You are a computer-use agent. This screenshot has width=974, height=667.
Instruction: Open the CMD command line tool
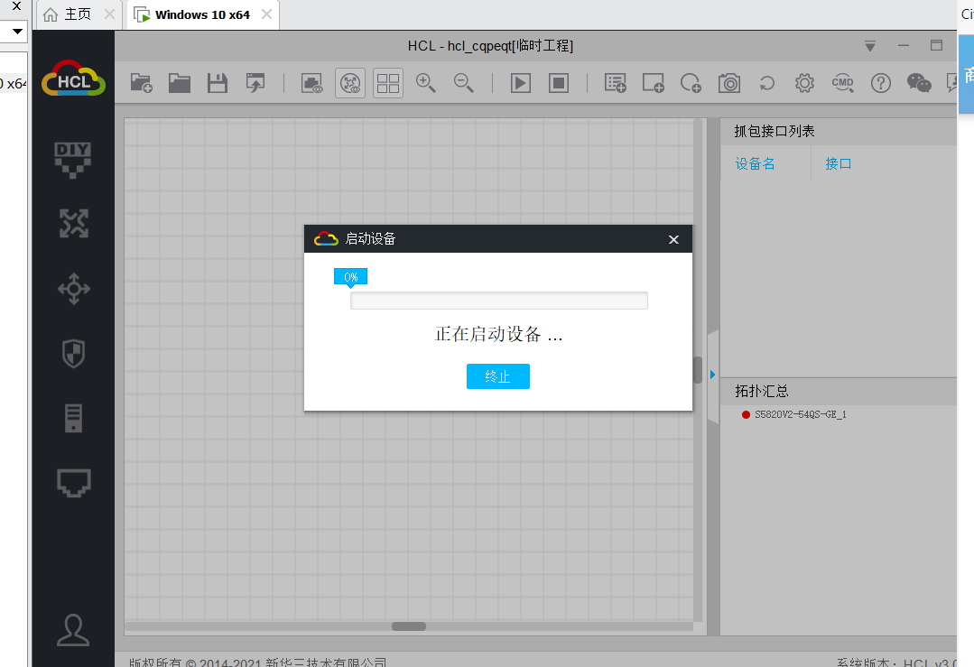click(x=842, y=83)
